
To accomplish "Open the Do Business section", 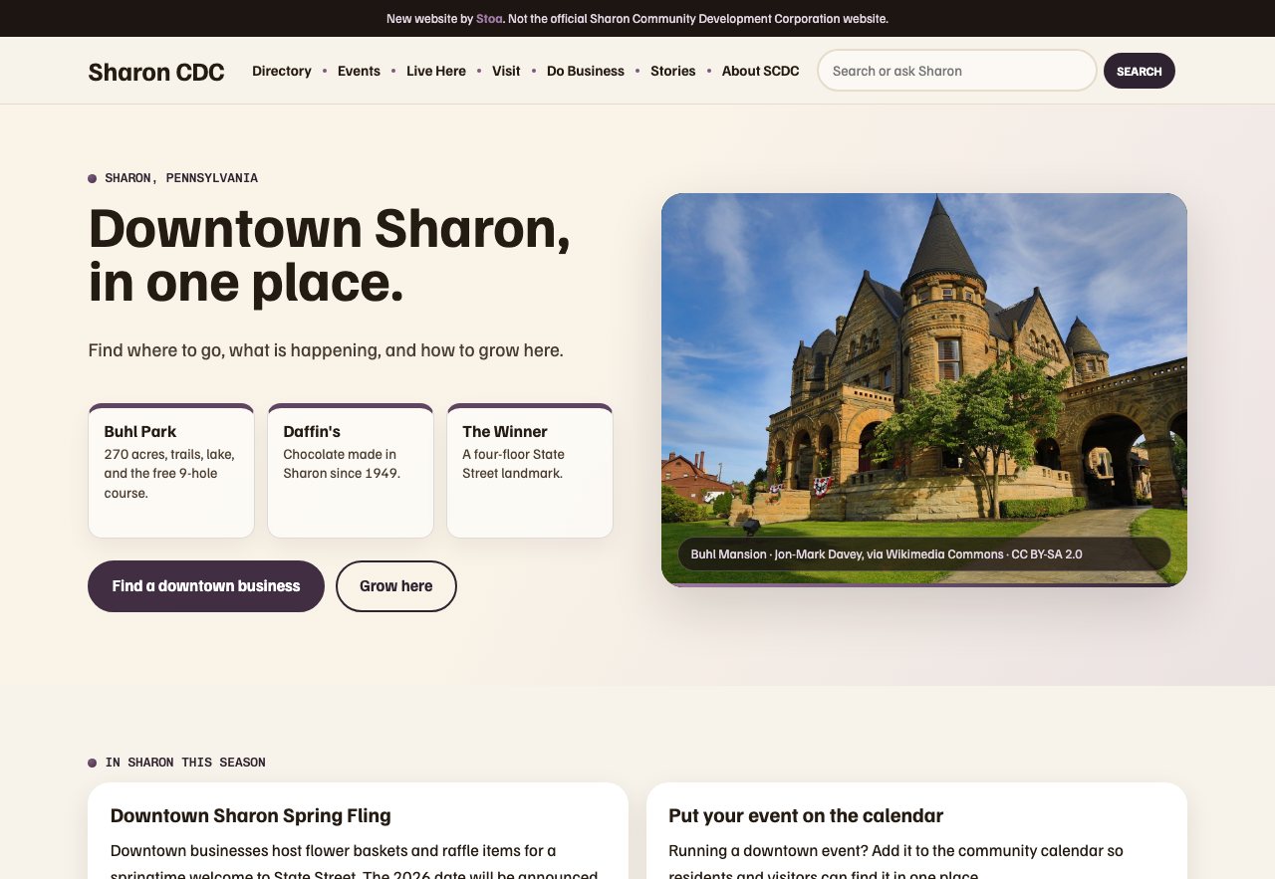I will (586, 71).
